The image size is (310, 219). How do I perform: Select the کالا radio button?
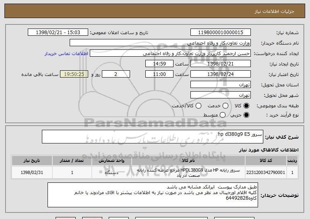click(x=246, y=106)
